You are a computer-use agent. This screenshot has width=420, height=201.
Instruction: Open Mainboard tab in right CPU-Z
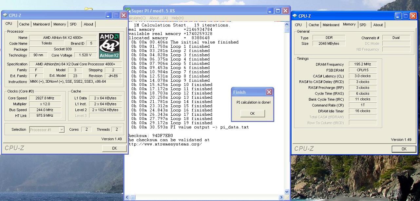(331, 25)
